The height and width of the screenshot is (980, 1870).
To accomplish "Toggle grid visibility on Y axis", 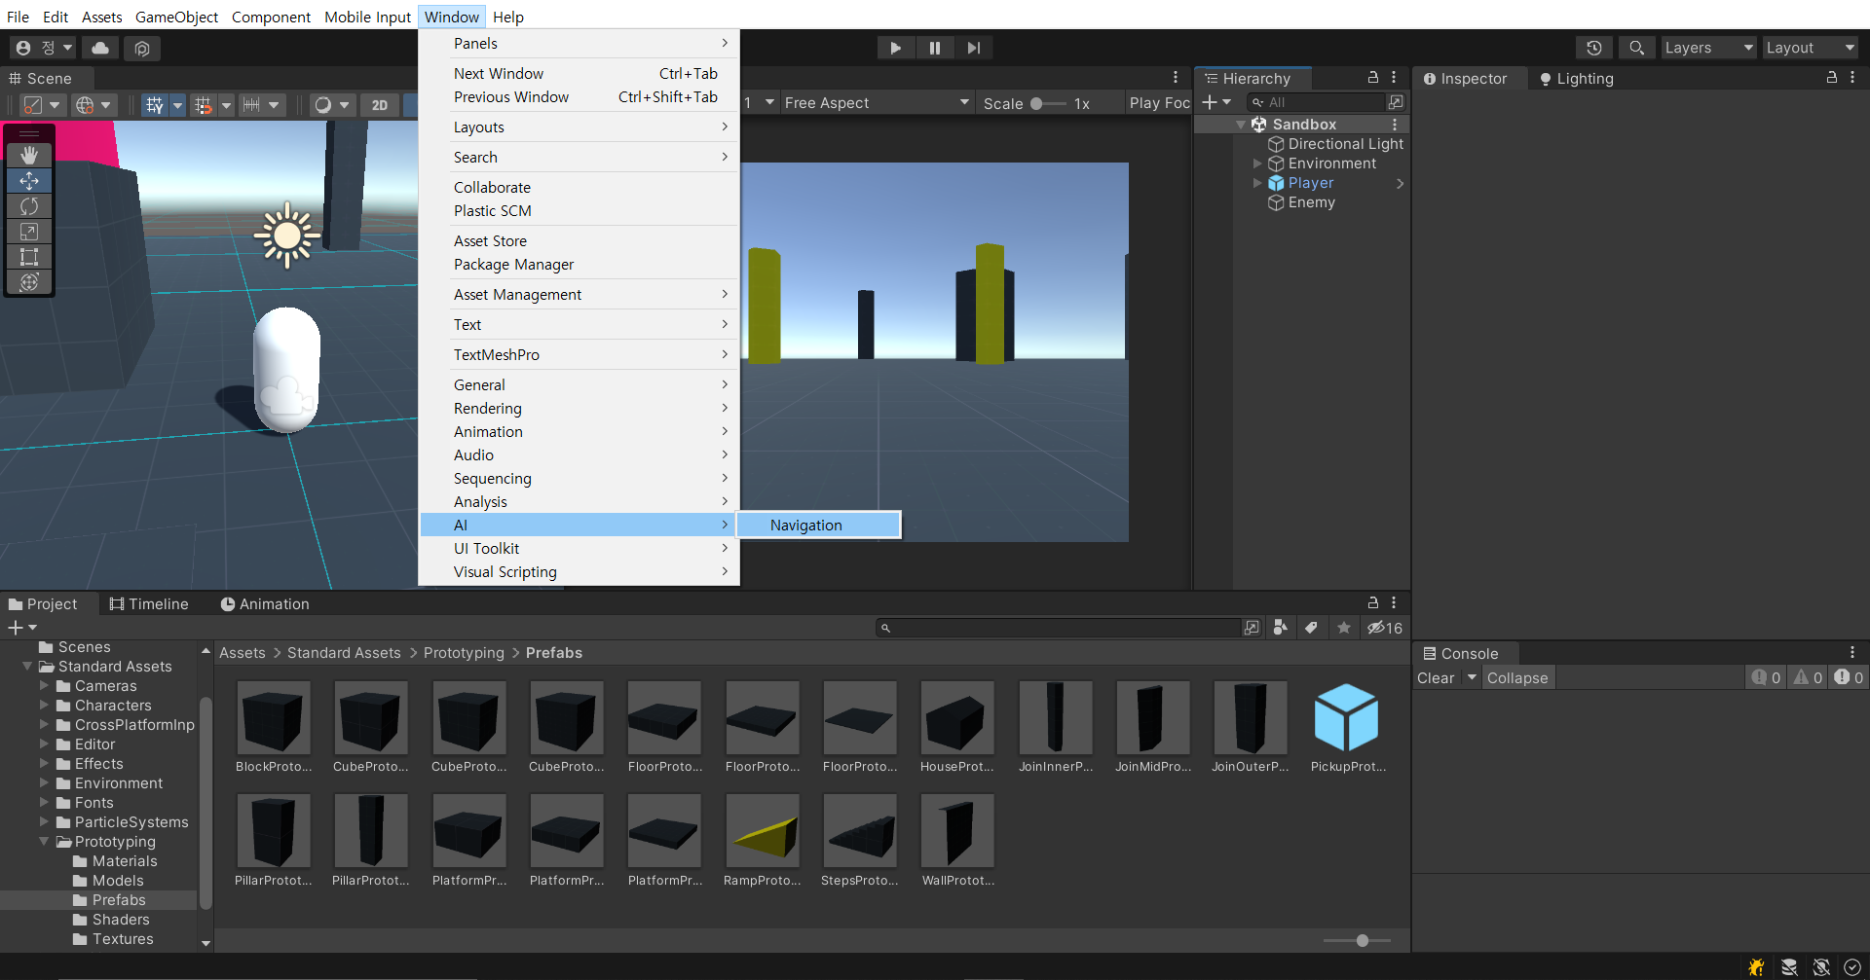I will [154, 105].
